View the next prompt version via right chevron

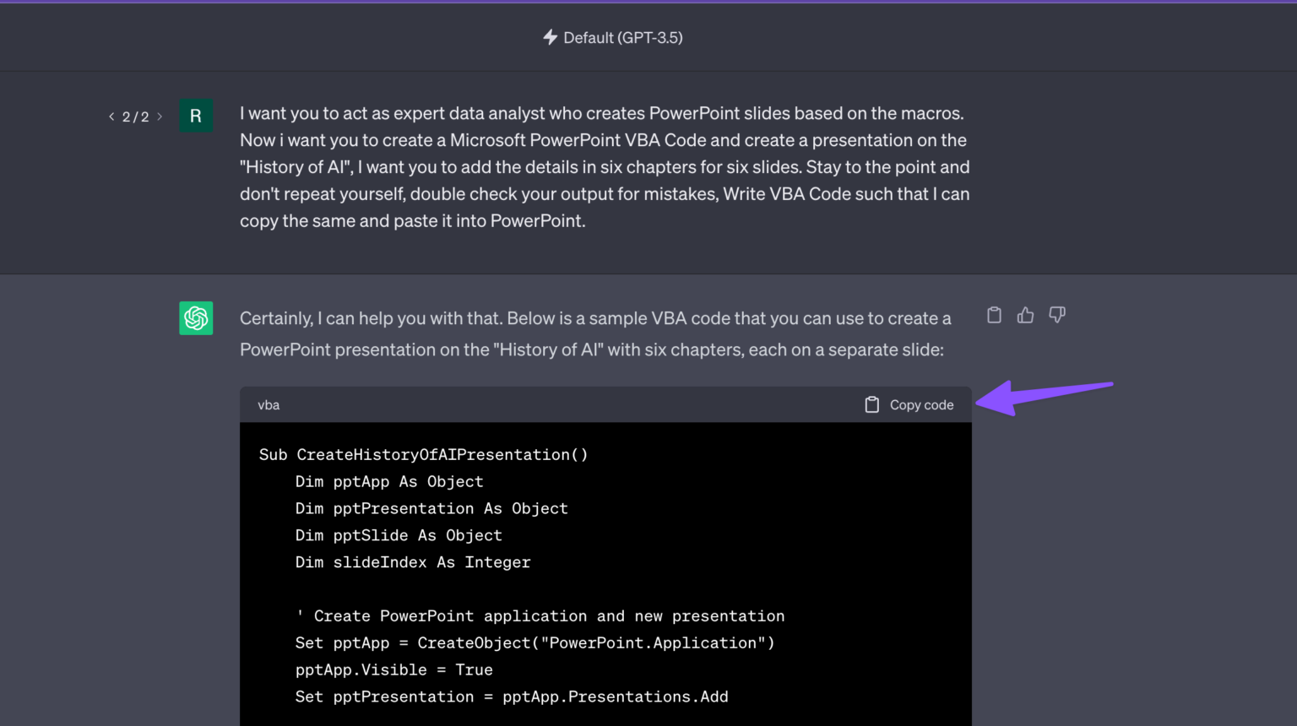[158, 116]
